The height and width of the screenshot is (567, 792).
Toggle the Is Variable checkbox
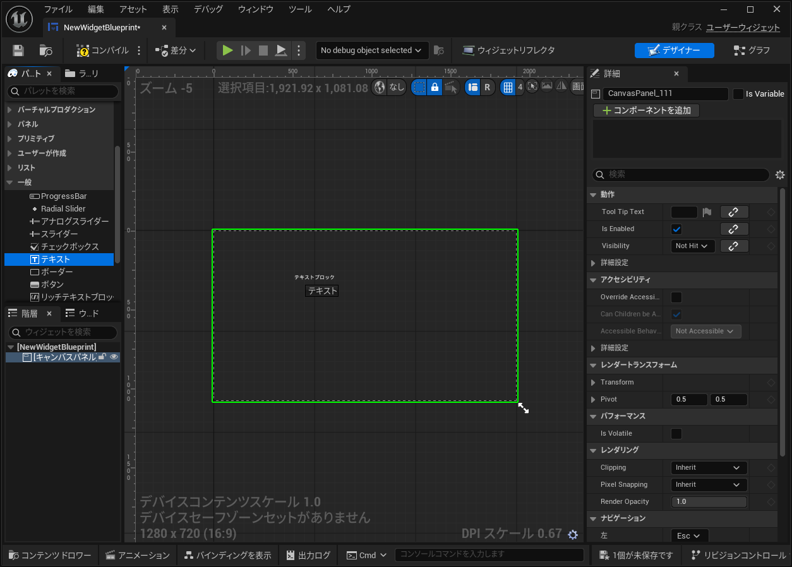738,94
